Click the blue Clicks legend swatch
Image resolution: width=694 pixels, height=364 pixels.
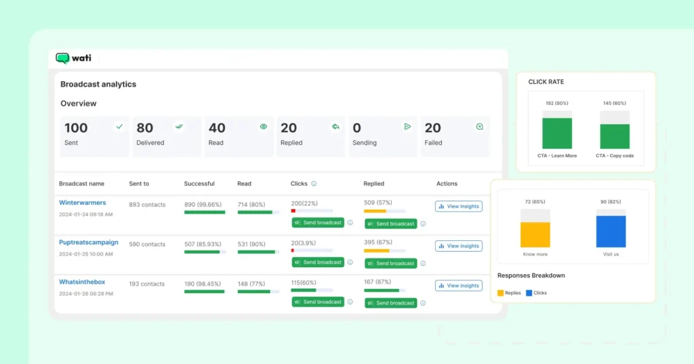[529, 293]
